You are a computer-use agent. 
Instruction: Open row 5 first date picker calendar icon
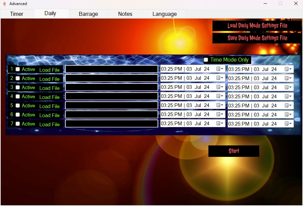coord(220,105)
